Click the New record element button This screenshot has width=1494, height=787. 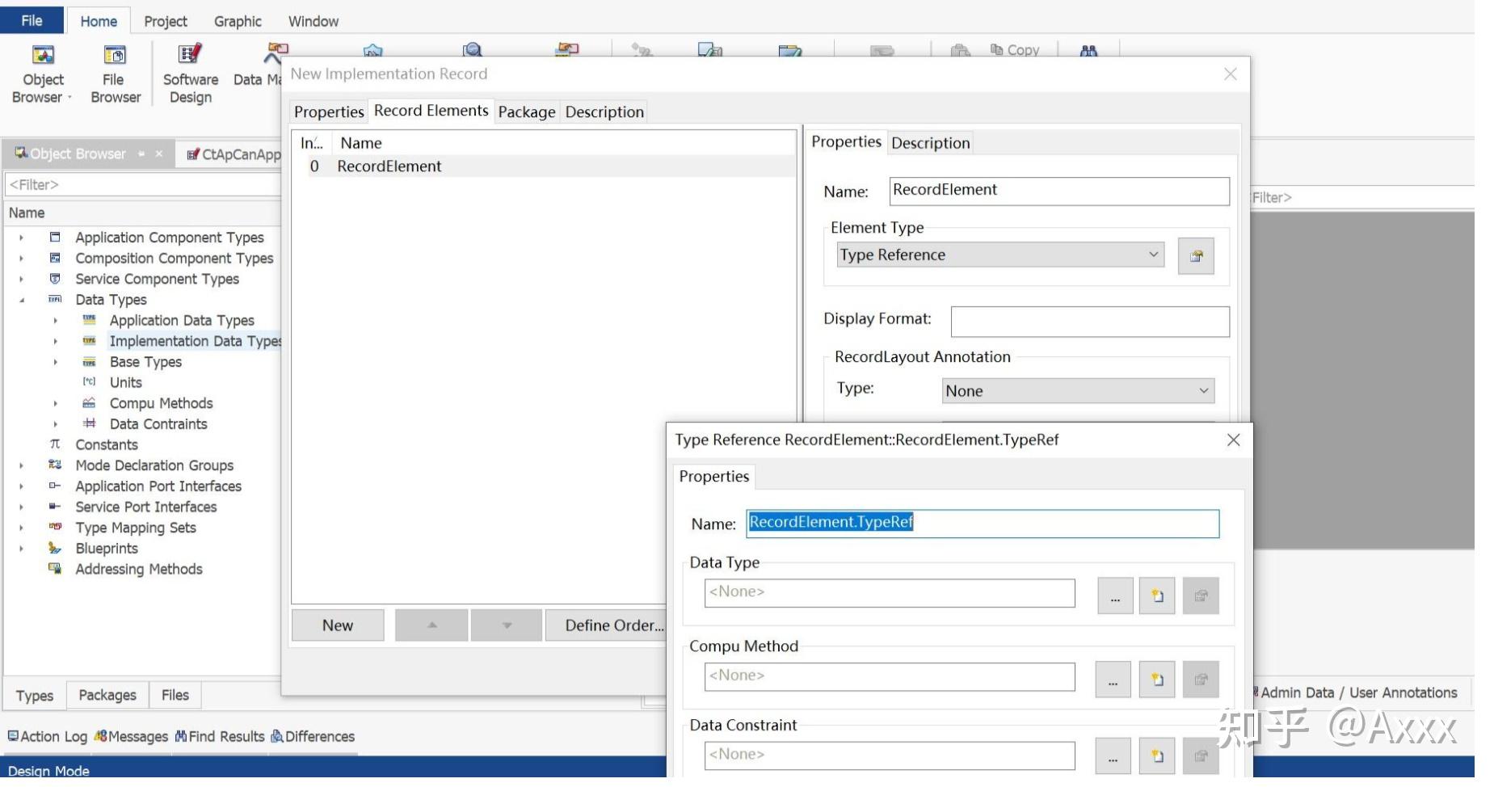337,625
